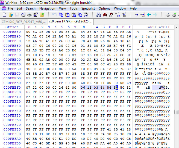The width and height of the screenshot is (179, 148).
Task: Click the ANSI ASCII column header
Action: click(x=159, y=27)
